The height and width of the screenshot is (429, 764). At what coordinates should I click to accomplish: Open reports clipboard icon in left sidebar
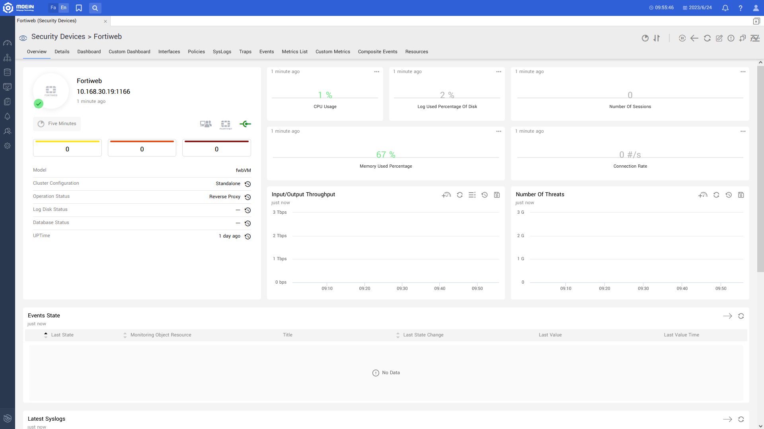click(x=7, y=102)
